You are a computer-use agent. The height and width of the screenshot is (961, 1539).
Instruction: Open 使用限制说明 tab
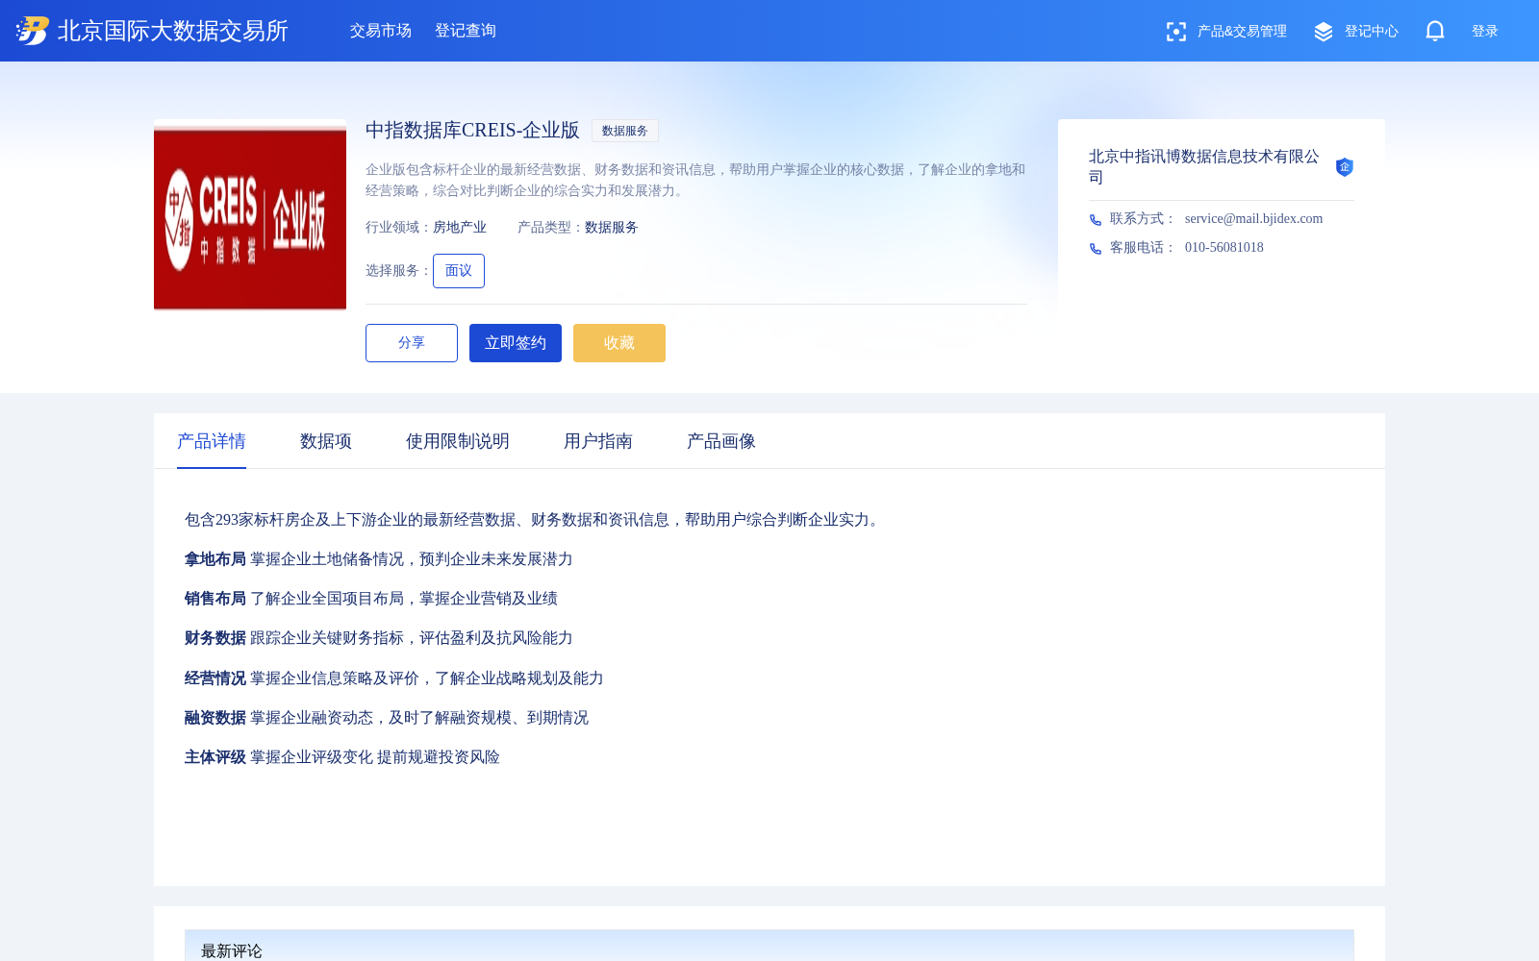[x=458, y=441]
